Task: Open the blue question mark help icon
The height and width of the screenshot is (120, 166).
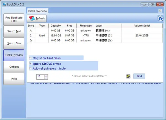Action: coord(160,18)
